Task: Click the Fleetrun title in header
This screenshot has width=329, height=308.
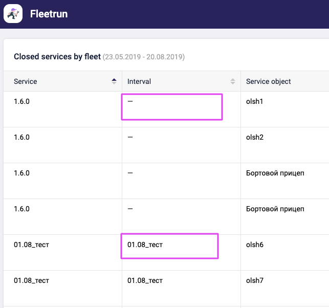Action: (x=49, y=14)
